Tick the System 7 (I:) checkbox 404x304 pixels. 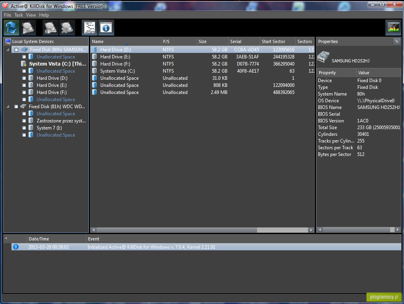pyautogui.click(x=24, y=128)
